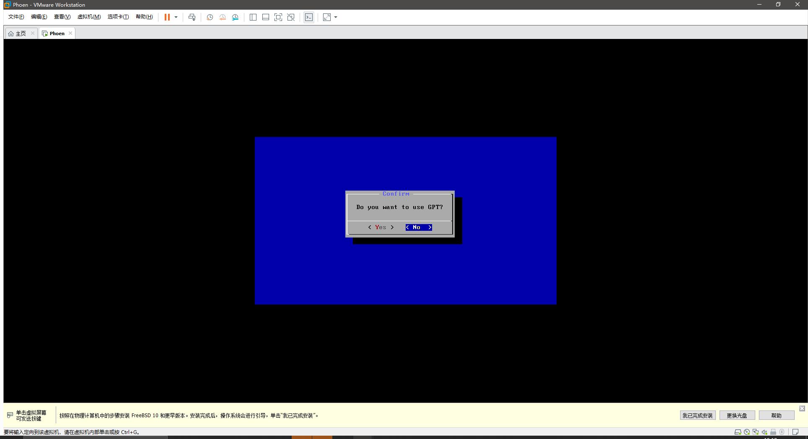Pause the Phoen virtual machine
808x439 pixels.
point(167,17)
